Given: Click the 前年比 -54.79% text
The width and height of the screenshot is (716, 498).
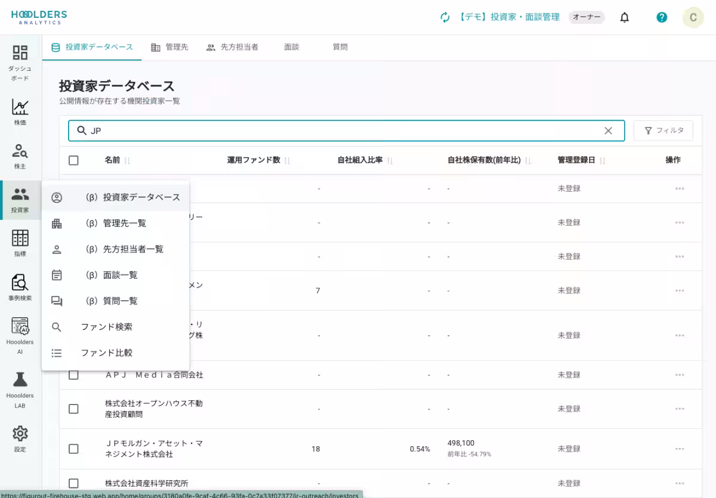Looking at the screenshot, I should [469, 454].
